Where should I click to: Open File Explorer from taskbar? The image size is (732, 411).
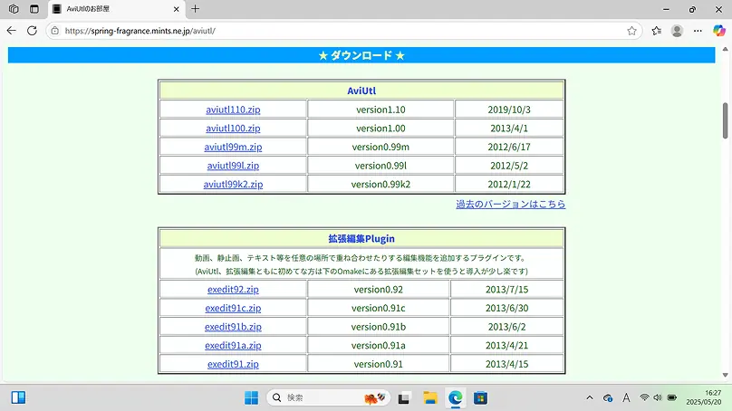point(430,398)
